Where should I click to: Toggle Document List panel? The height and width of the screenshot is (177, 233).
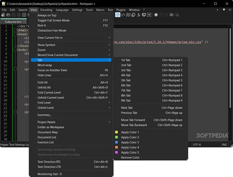(71, 137)
